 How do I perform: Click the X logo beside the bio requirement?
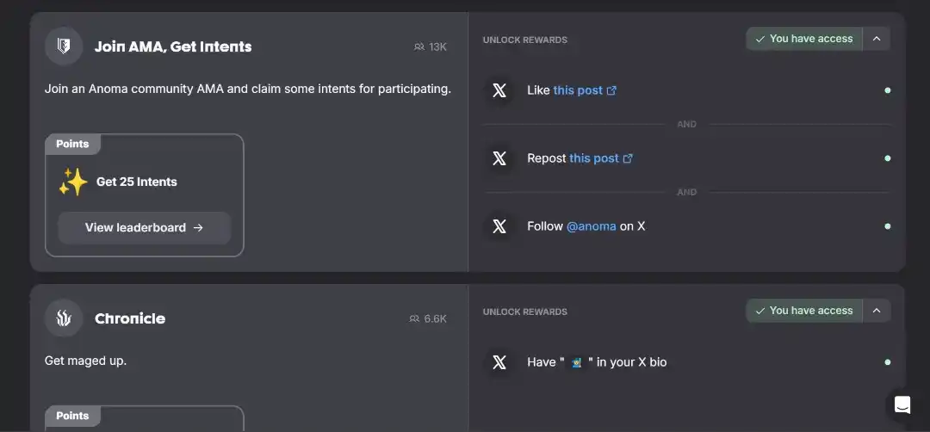point(499,362)
